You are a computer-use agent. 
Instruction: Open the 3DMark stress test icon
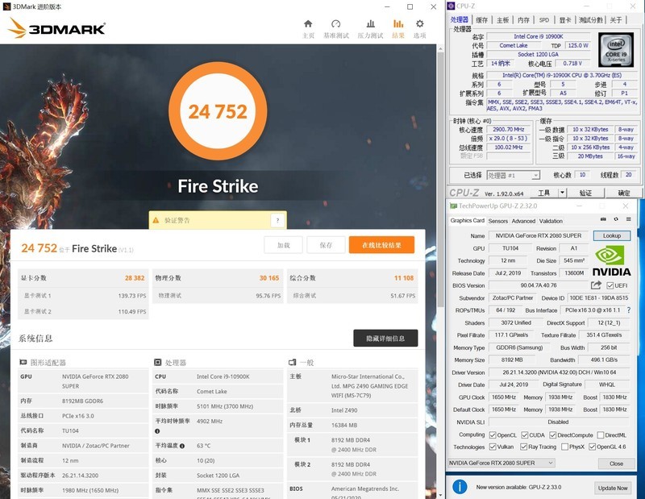371,24
